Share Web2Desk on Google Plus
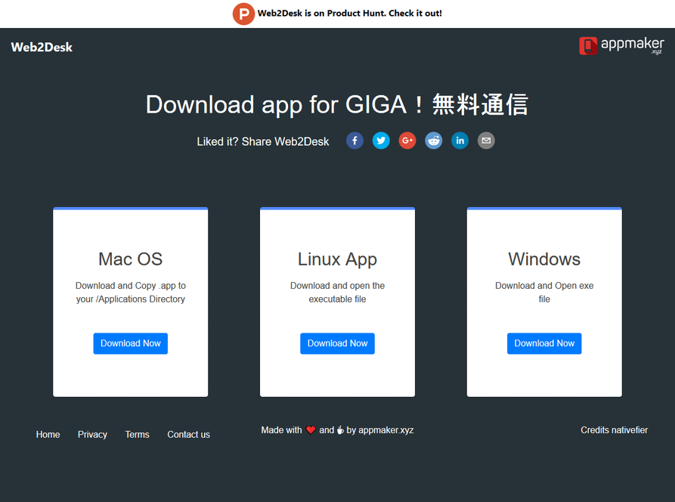The width and height of the screenshot is (675, 502). point(407,141)
